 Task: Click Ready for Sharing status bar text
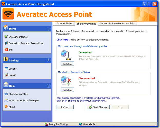tap(58, 124)
